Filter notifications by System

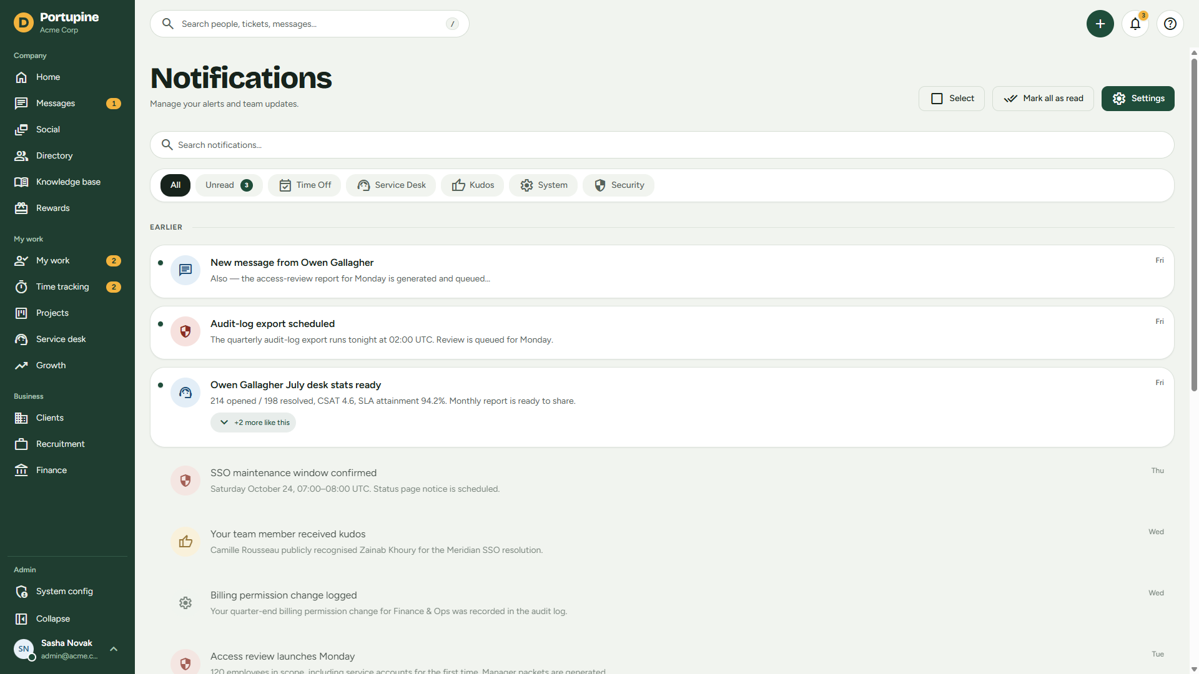point(543,185)
